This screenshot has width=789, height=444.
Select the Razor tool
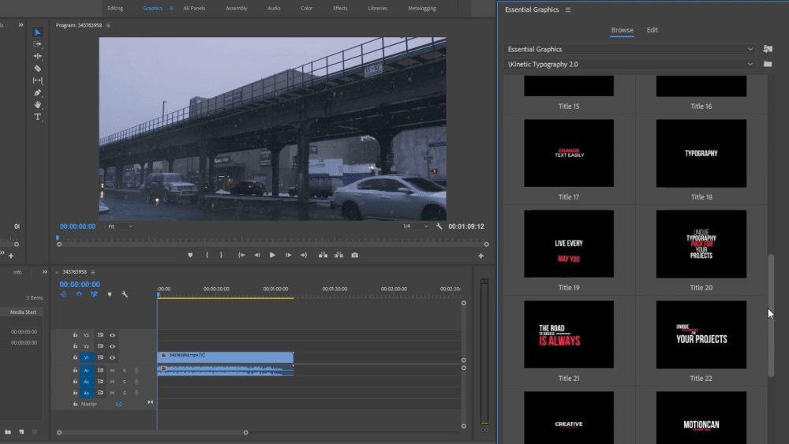pos(38,69)
